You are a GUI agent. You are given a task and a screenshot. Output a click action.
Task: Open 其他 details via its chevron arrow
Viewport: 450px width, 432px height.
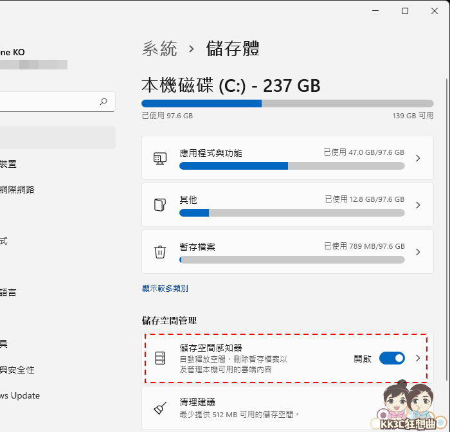[418, 205]
